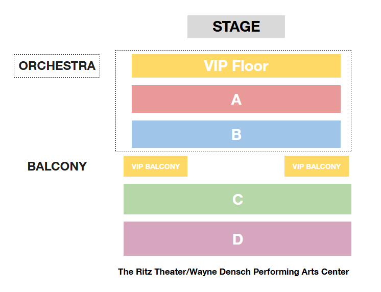This screenshot has height=292, width=381.
Task: Click the Ritz Theater venue caption
Action: tap(233, 272)
